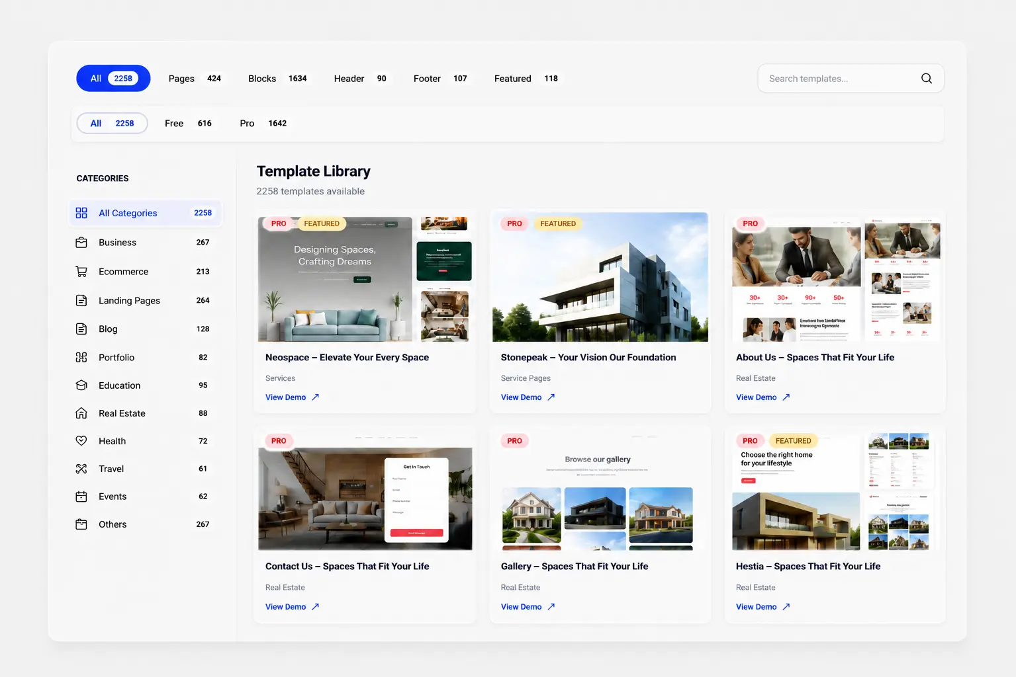Select the All pricing filter pill
1016x677 pixels.
112,123
